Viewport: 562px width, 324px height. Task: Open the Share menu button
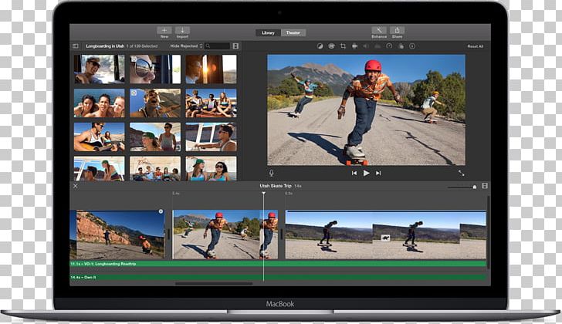[397, 30]
